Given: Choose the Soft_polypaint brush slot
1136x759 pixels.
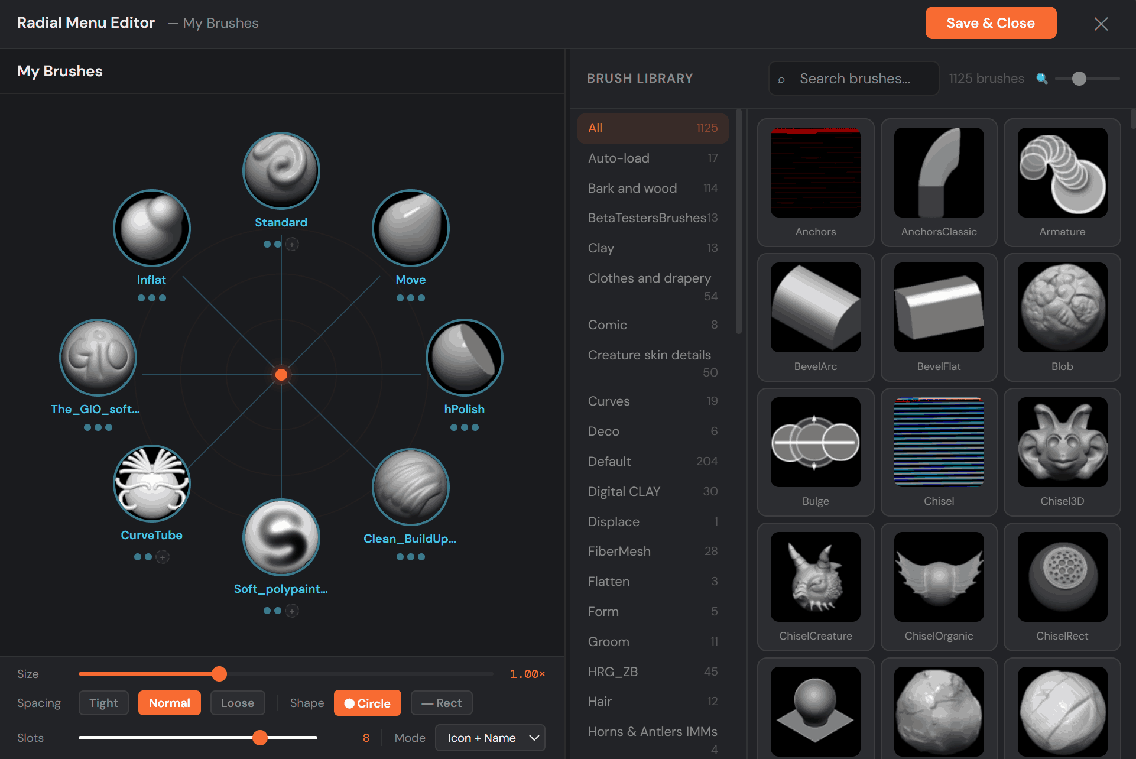Looking at the screenshot, I should click(281, 537).
